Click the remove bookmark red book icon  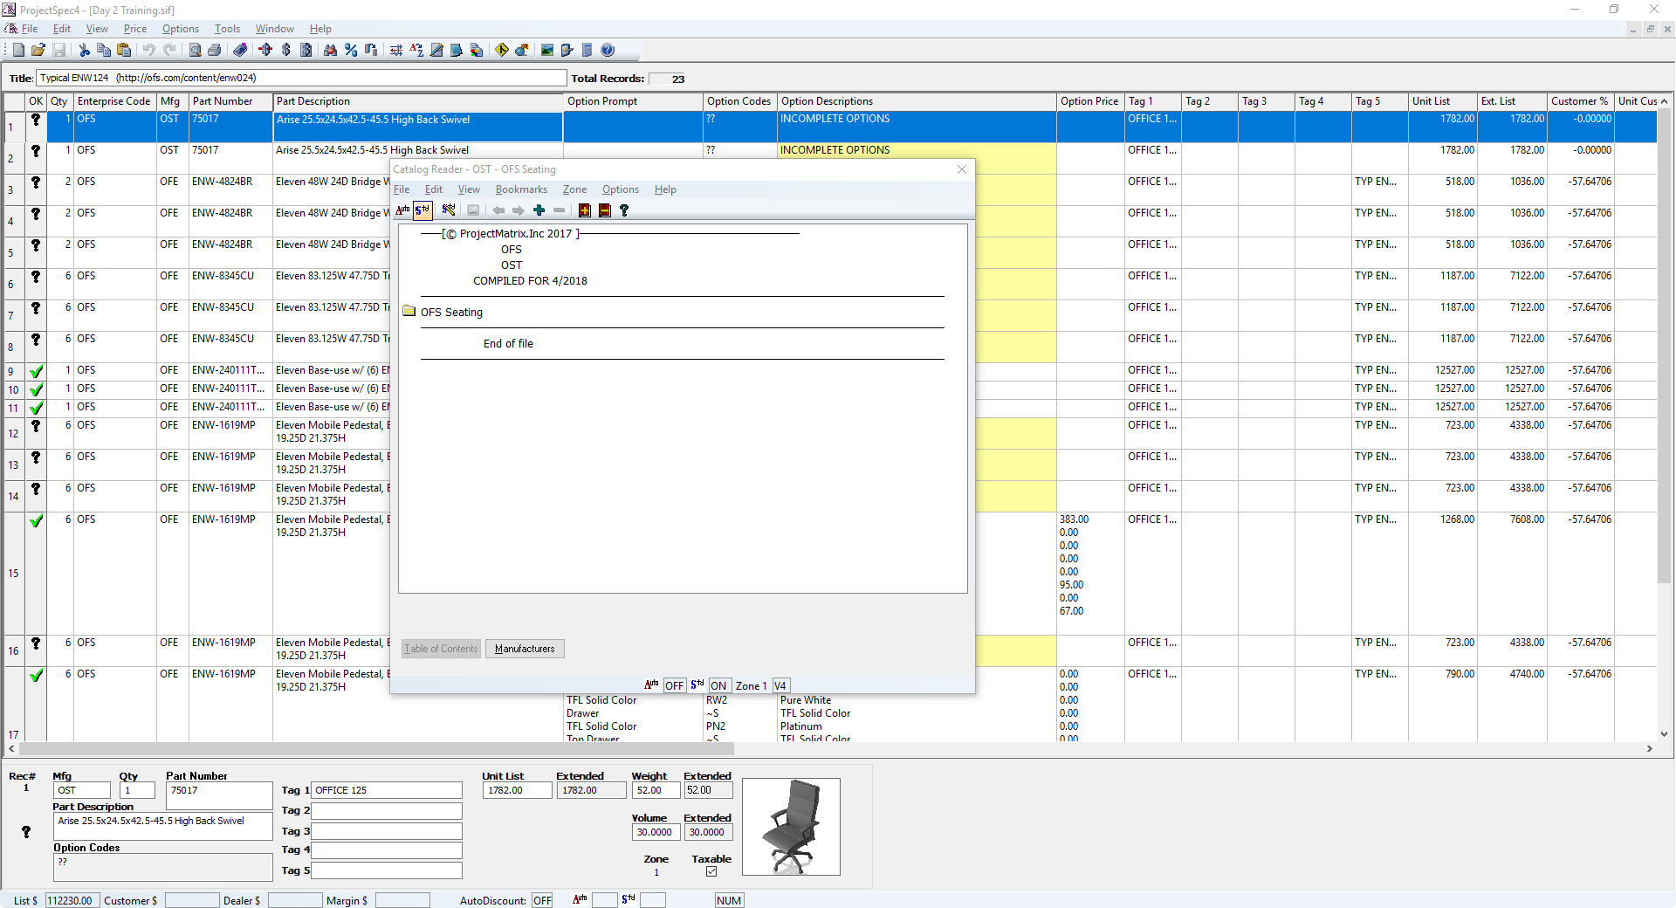604,210
